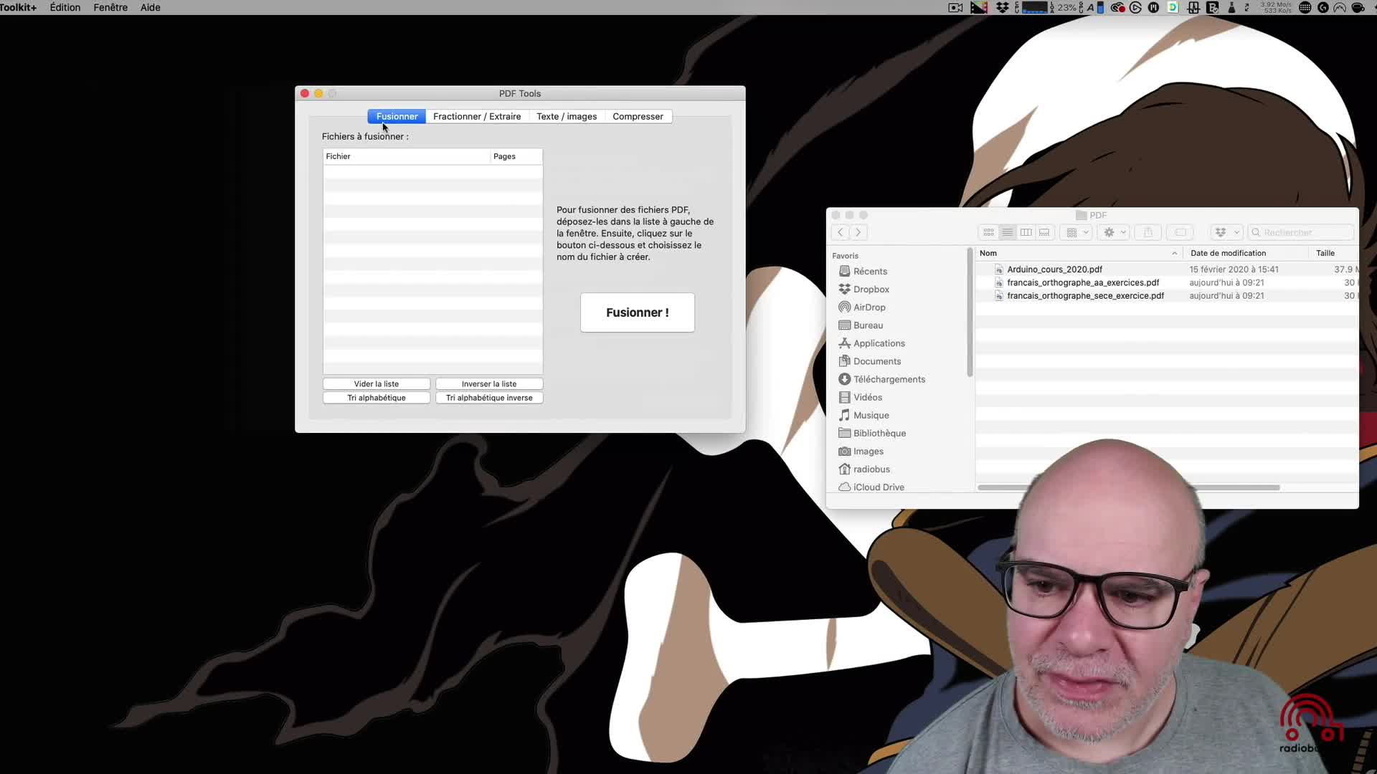Viewport: 1377px width, 774px height.
Task: Click Tri alphabétique inverse button
Action: click(x=489, y=398)
